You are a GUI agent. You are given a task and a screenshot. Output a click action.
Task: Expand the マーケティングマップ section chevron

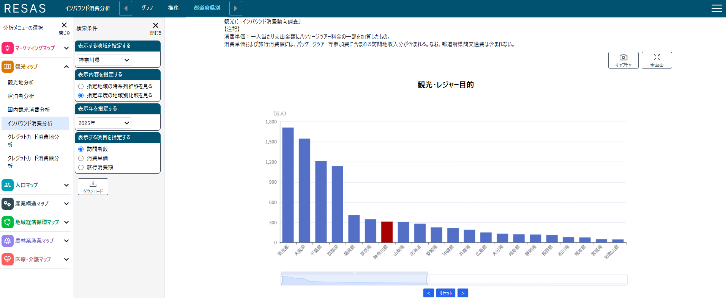[66, 48]
